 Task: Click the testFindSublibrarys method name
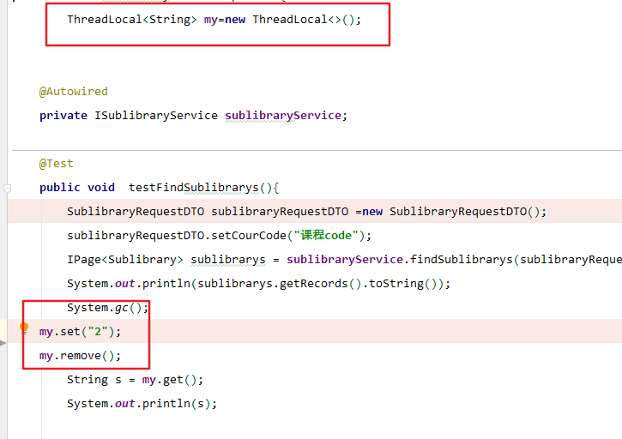[x=194, y=187]
